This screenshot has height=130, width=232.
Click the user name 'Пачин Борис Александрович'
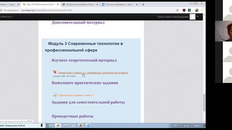pyautogui.click(x=173, y=17)
